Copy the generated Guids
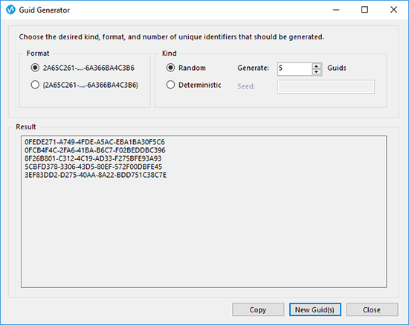This screenshot has height=325, width=409. pos(258,309)
